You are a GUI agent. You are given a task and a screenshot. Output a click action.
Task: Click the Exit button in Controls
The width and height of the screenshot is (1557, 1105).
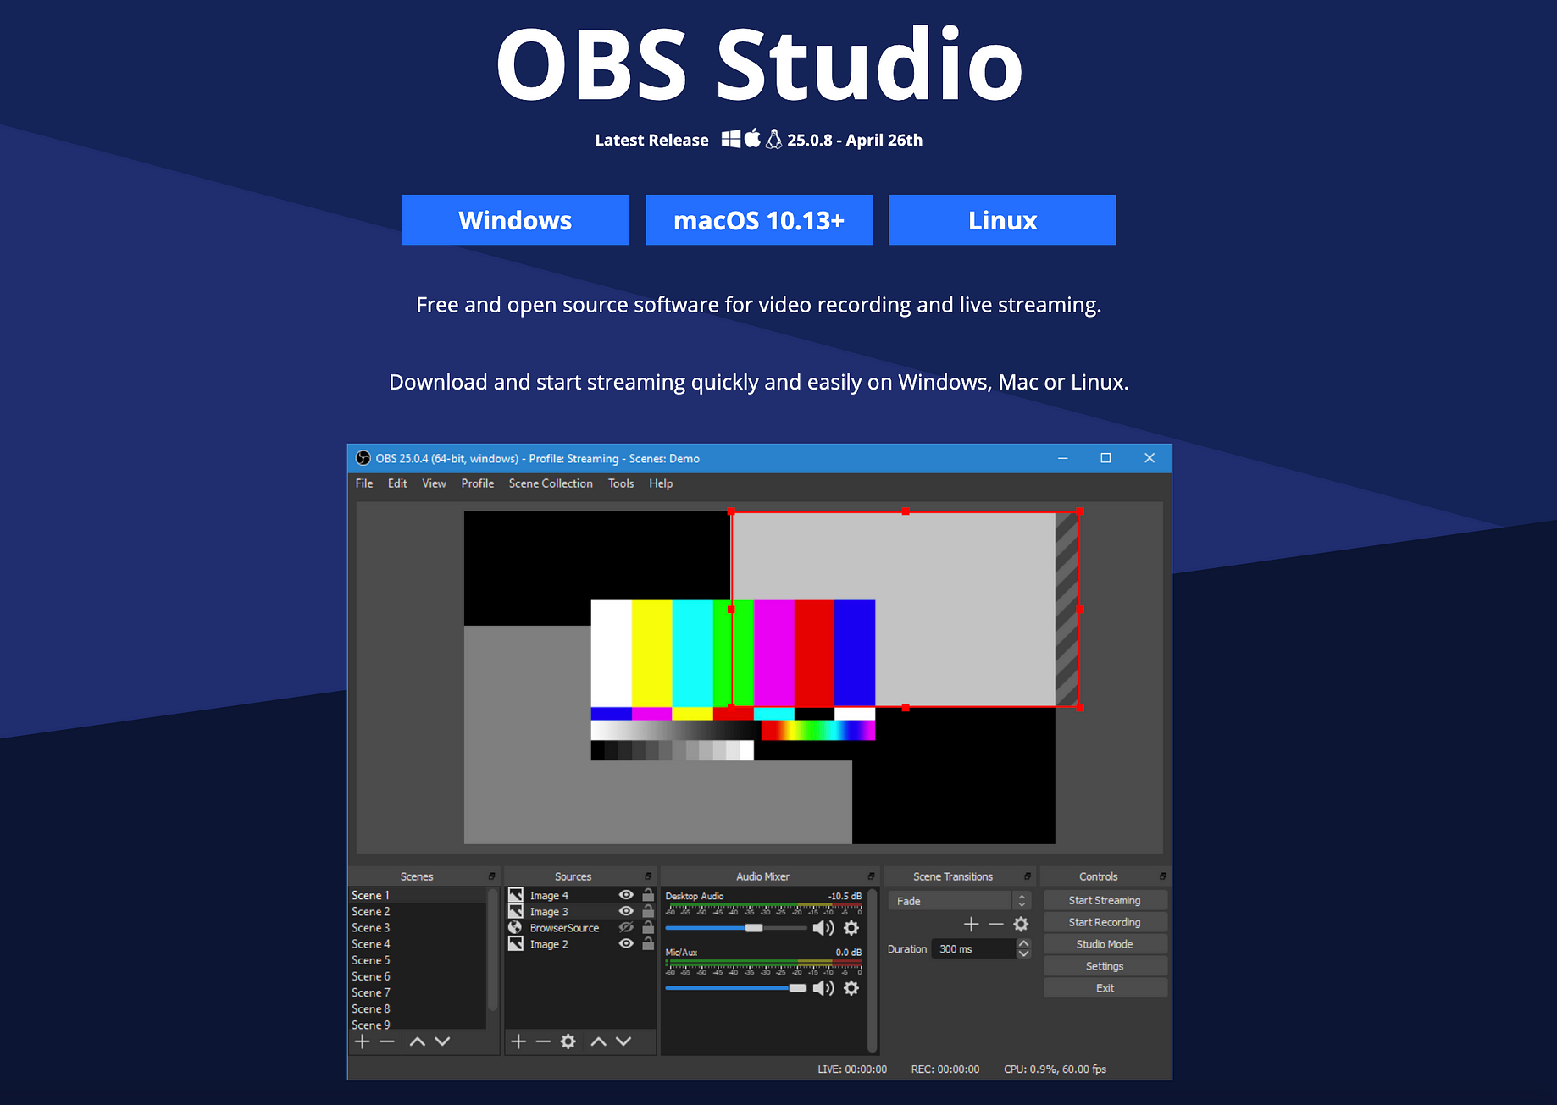point(1105,988)
